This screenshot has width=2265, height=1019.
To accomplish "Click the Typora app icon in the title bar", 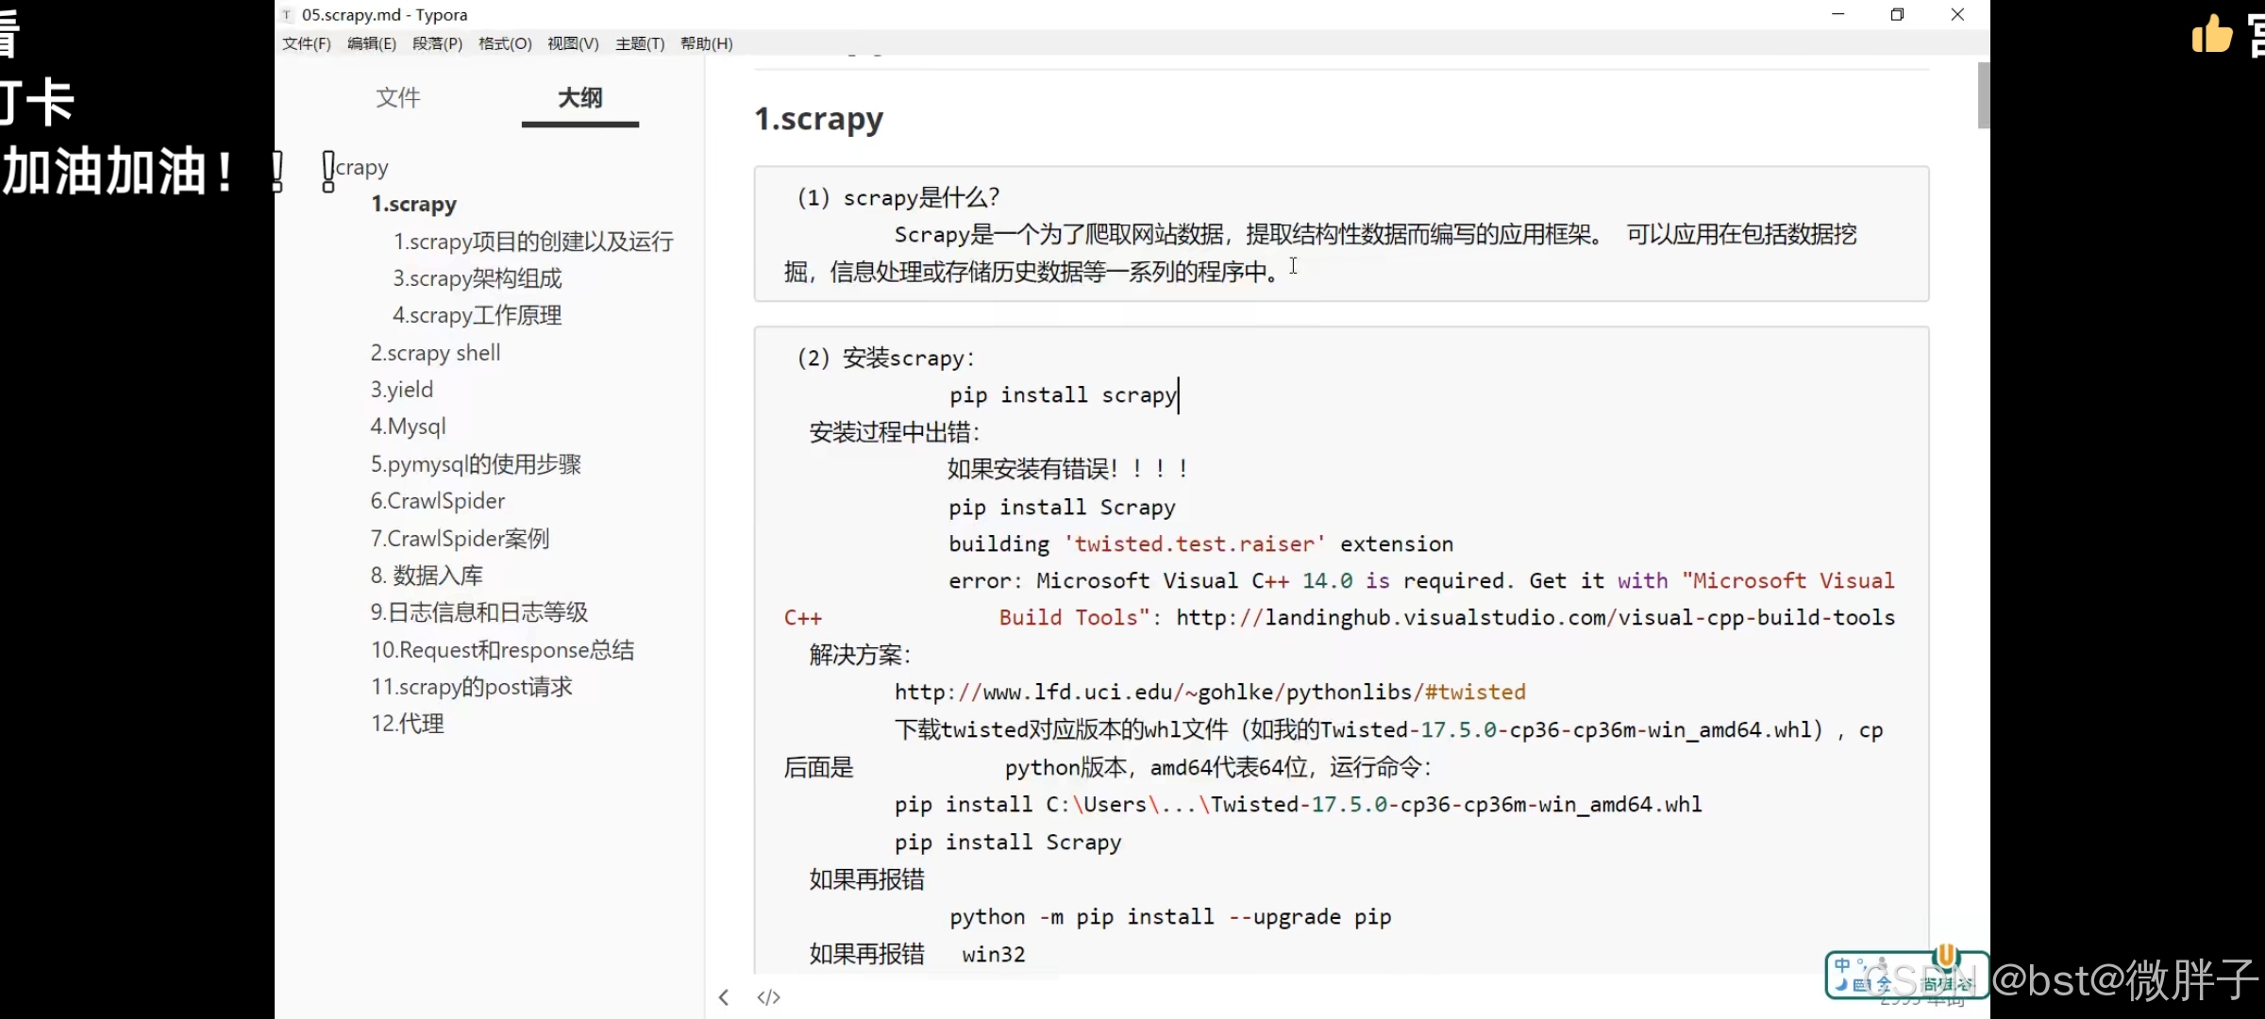I will [287, 15].
